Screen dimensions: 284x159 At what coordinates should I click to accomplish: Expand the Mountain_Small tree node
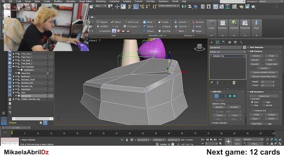click(13, 79)
